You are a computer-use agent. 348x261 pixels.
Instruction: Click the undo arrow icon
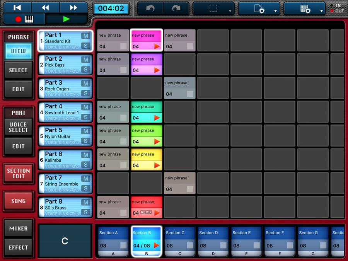coord(150,8)
